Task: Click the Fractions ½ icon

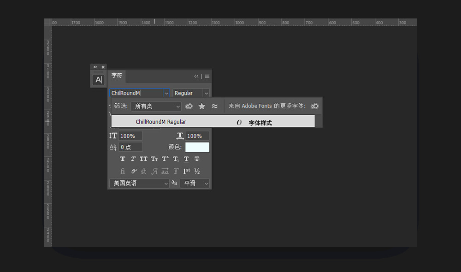Action: tap(197, 171)
